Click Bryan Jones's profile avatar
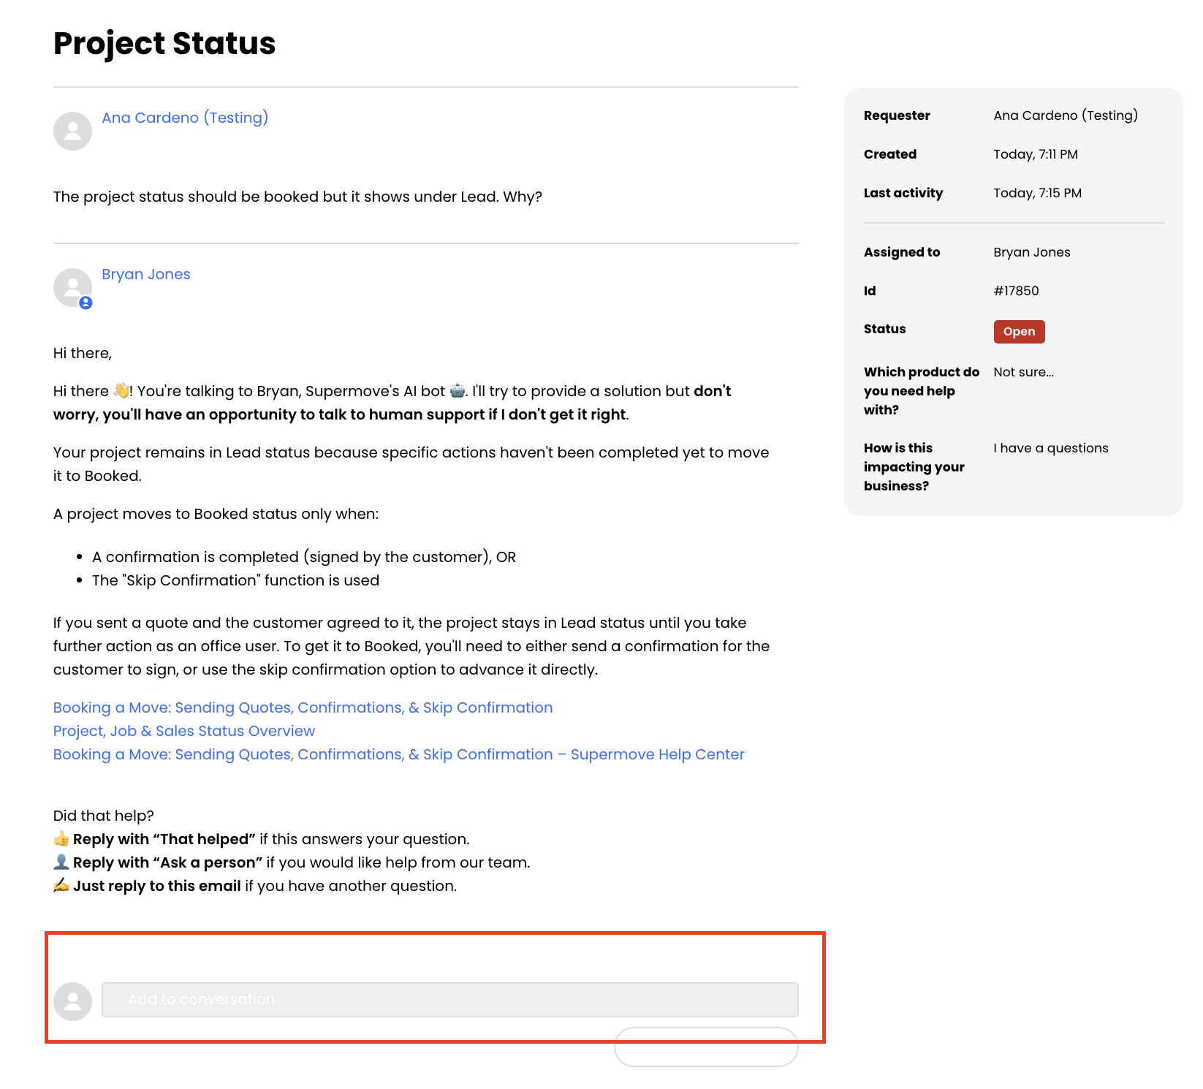 (72, 287)
